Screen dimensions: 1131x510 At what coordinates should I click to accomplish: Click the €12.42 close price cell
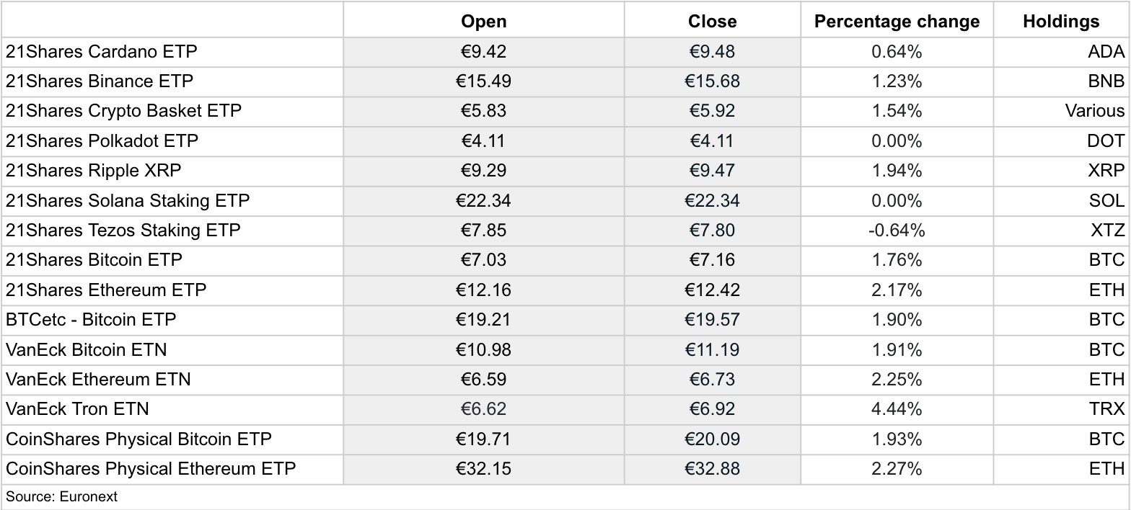[713, 290]
